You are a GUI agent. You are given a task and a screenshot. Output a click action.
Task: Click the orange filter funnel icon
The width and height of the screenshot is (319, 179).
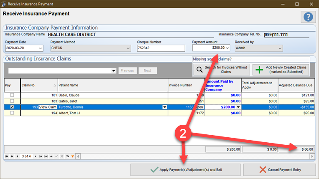72,156
